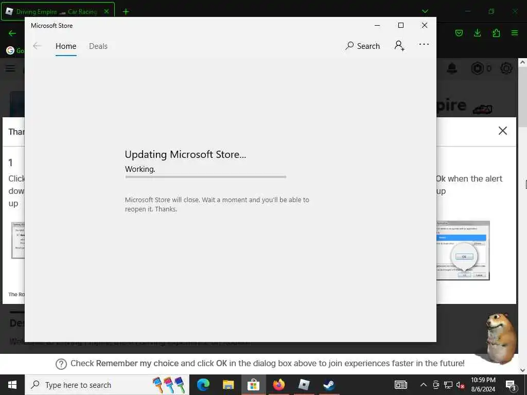527x395 pixels.
Task: Open Microsoft Edge from taskbar
Action: point(203,385)
